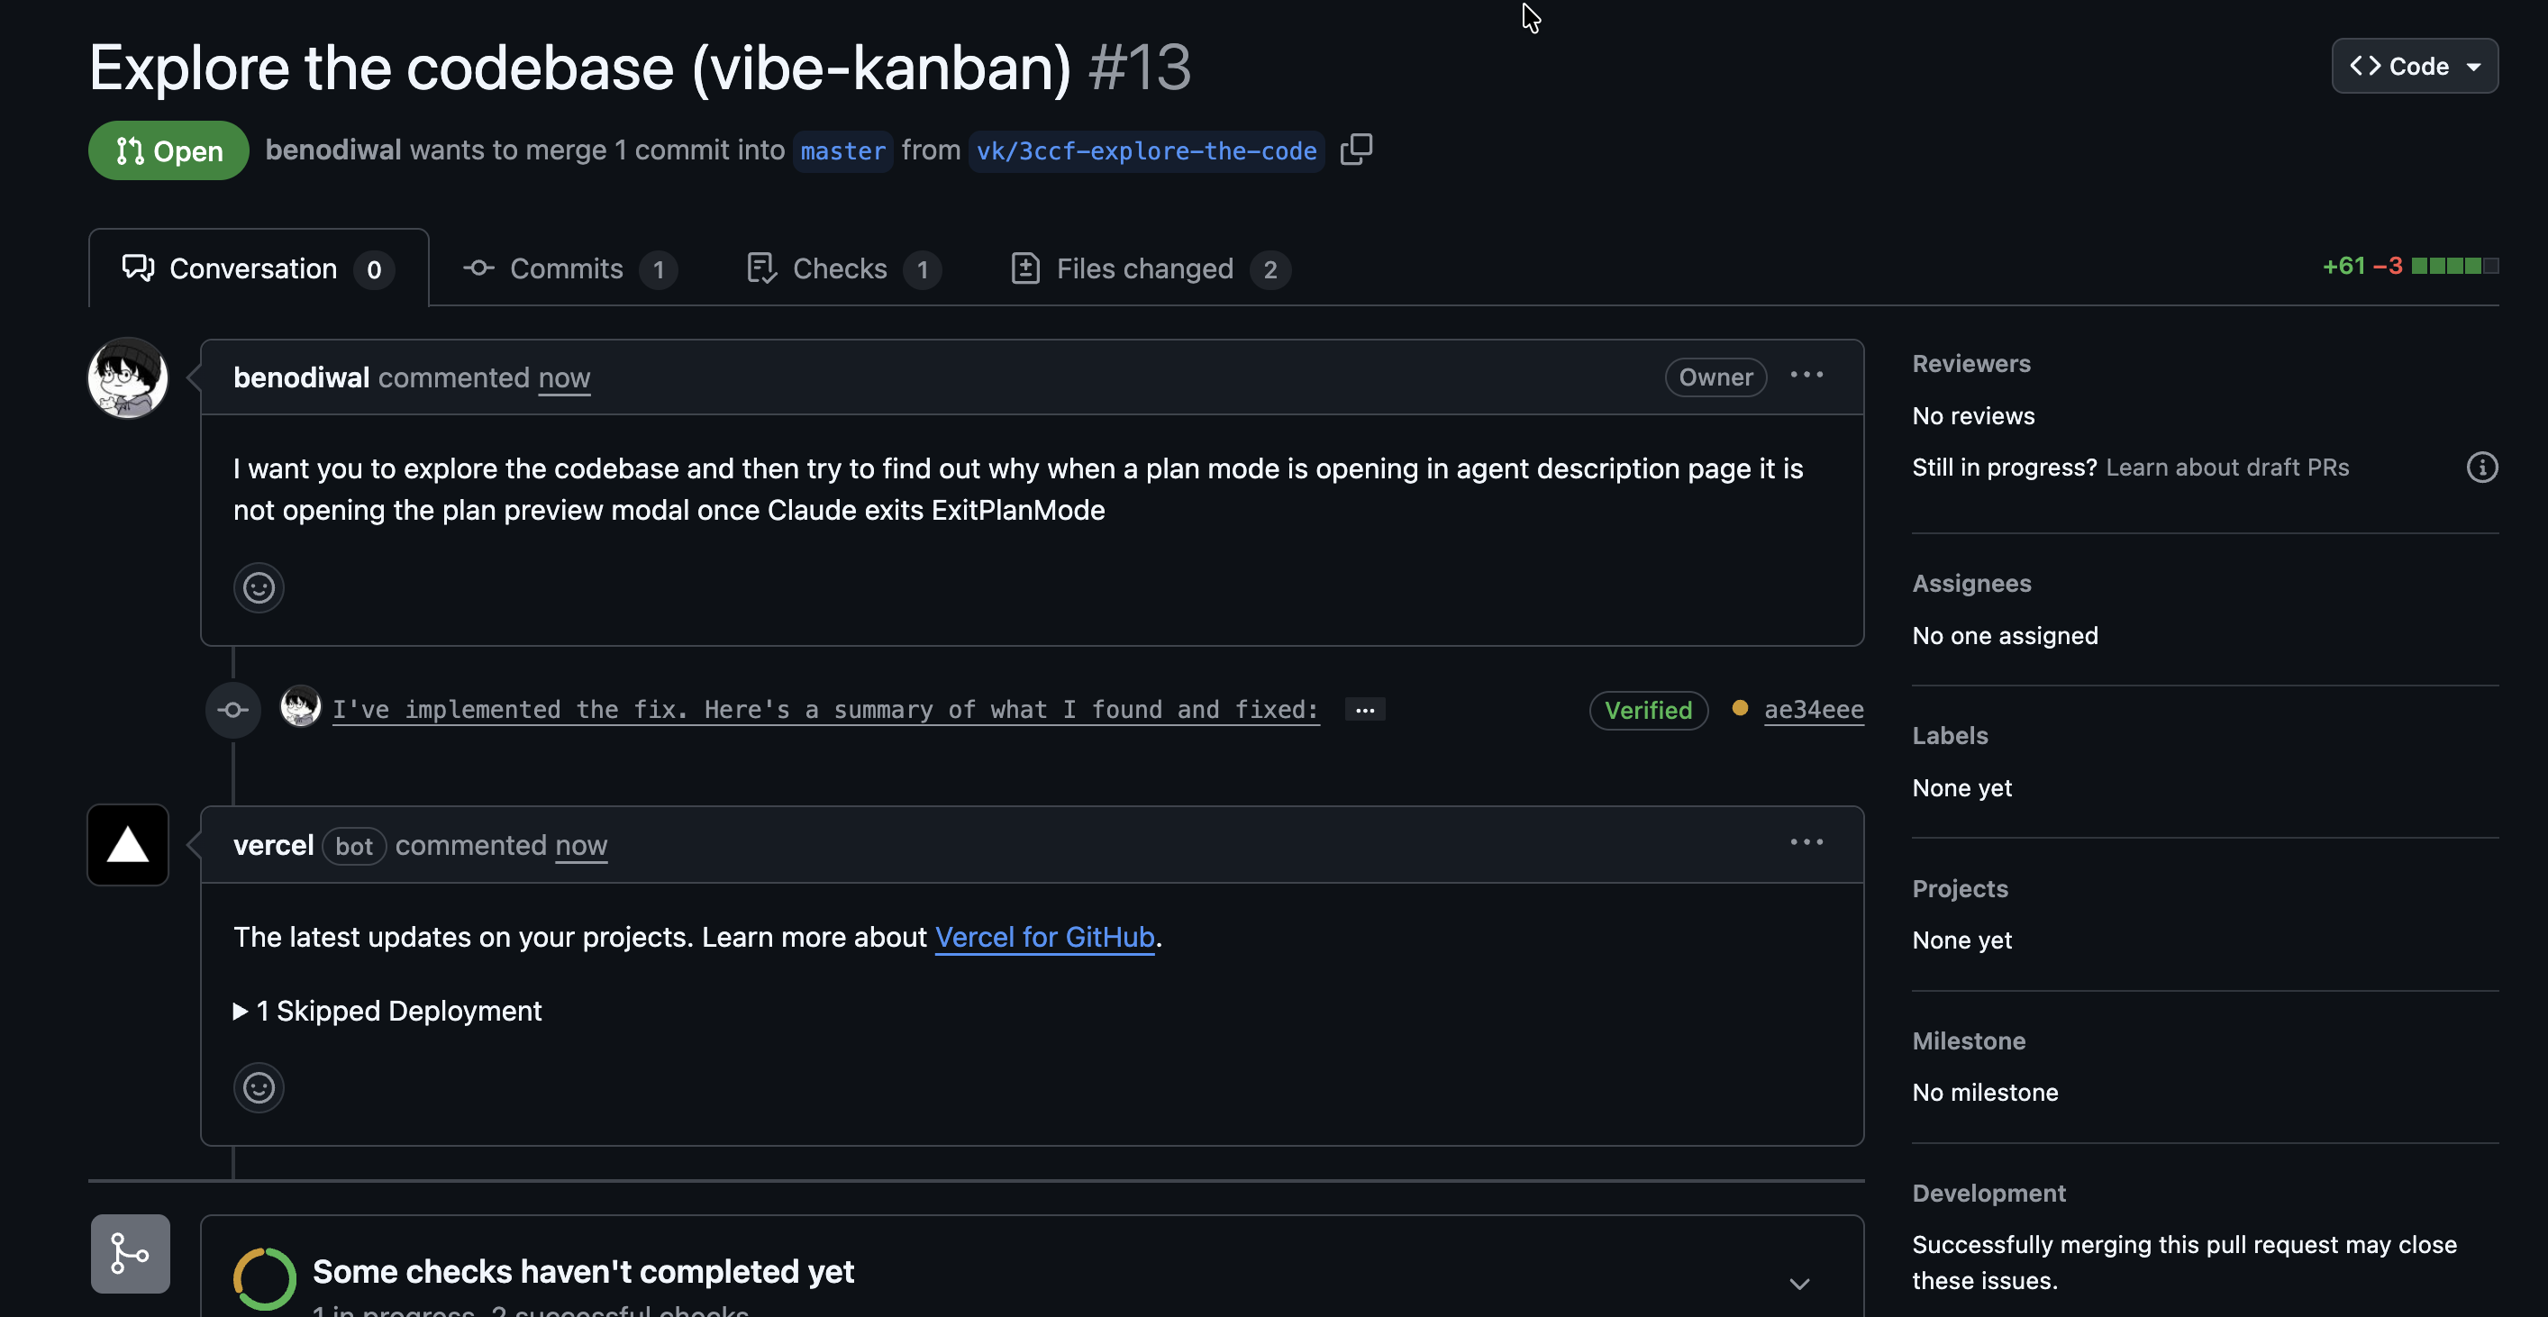Click the Open pull request status badge

pos(168,150)
